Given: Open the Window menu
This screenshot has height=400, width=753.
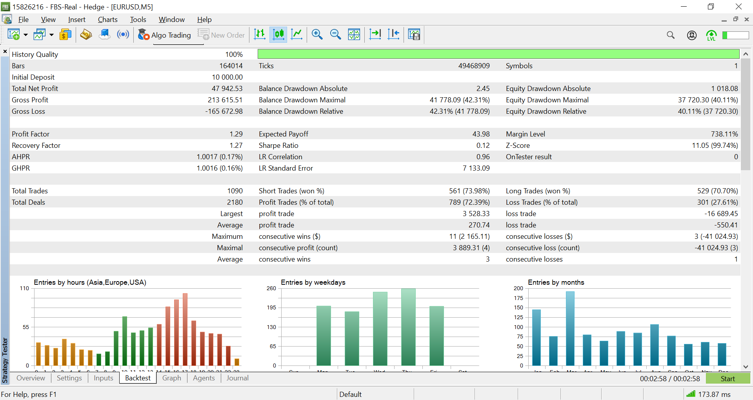Looking at the screenshot, I should [171, 20].
